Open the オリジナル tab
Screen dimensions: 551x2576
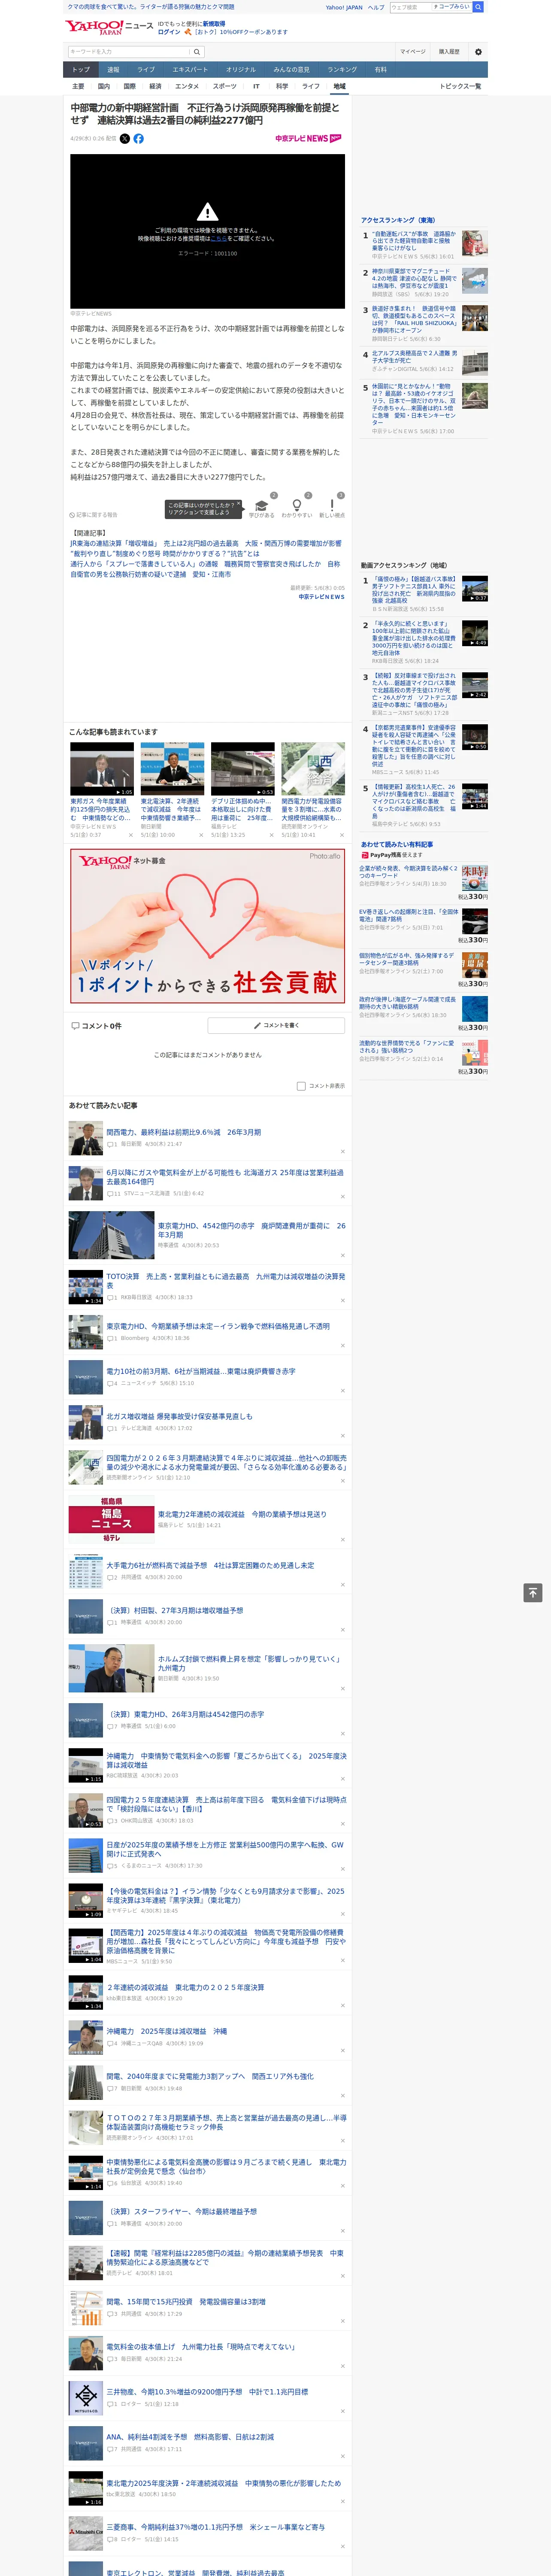coord(241,70)
